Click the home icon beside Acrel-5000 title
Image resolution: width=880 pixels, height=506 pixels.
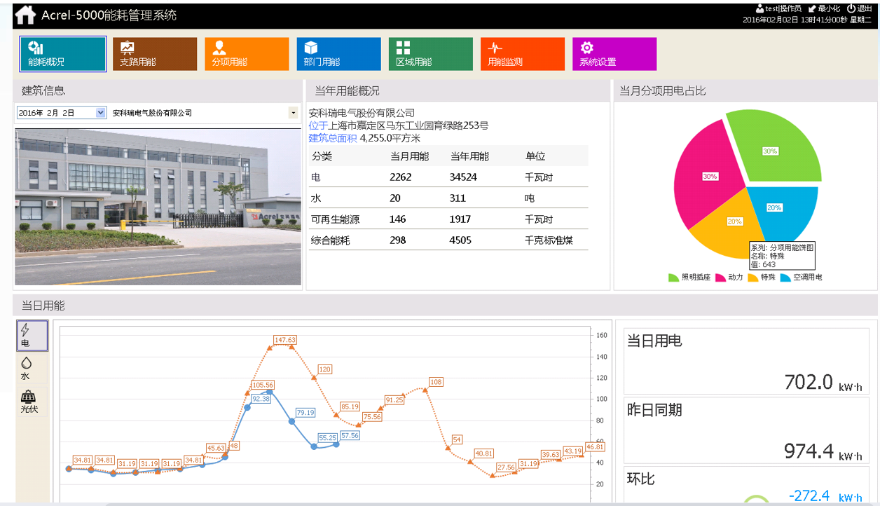click(25, 15)
